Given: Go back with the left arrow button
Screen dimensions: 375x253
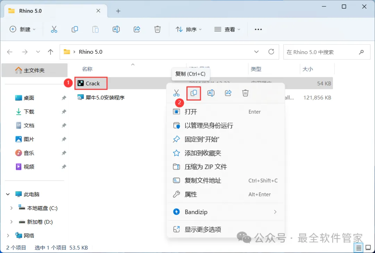Looking at the screenshot, I should (10, 52).
